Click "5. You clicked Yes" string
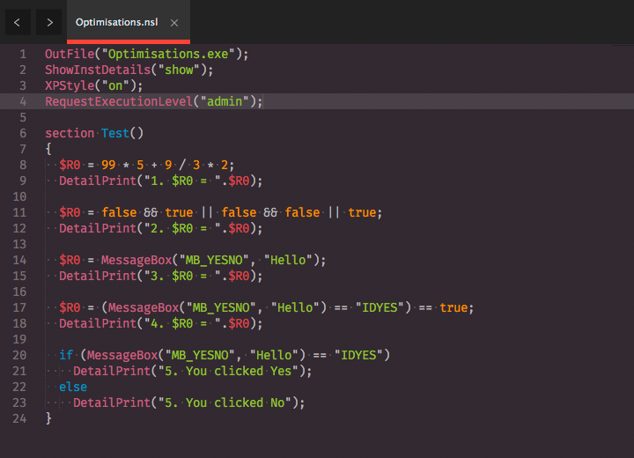This screenshot has width=634, height=458. coord(228,371)
